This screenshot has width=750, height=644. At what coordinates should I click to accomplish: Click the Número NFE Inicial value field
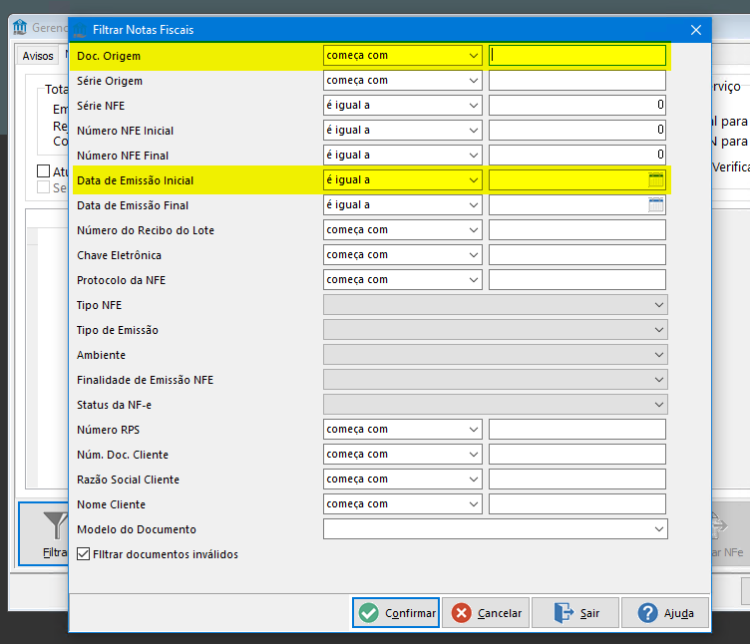point(577,130)
